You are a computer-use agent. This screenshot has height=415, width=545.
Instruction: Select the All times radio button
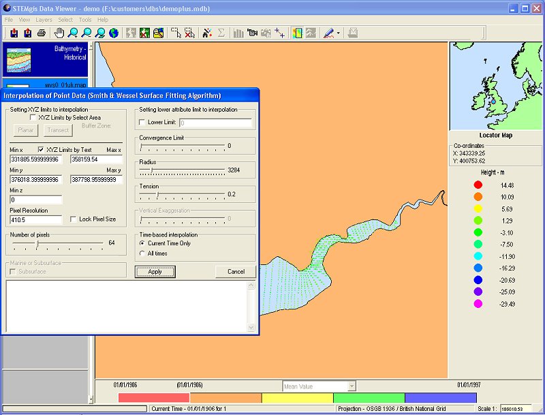[x=142, y=253]
